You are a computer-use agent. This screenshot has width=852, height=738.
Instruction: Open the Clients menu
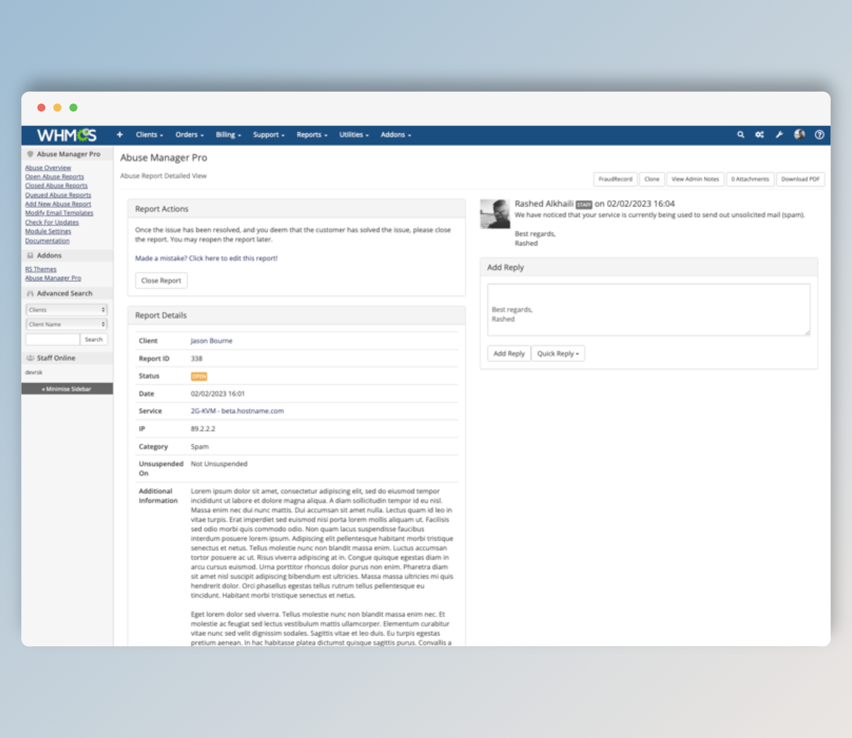pyautogui.click(x=149, y=135)
